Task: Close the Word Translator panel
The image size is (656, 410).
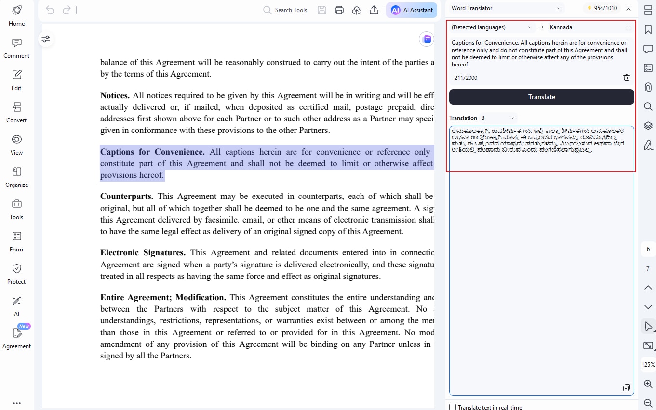Action: pos(629,8)
